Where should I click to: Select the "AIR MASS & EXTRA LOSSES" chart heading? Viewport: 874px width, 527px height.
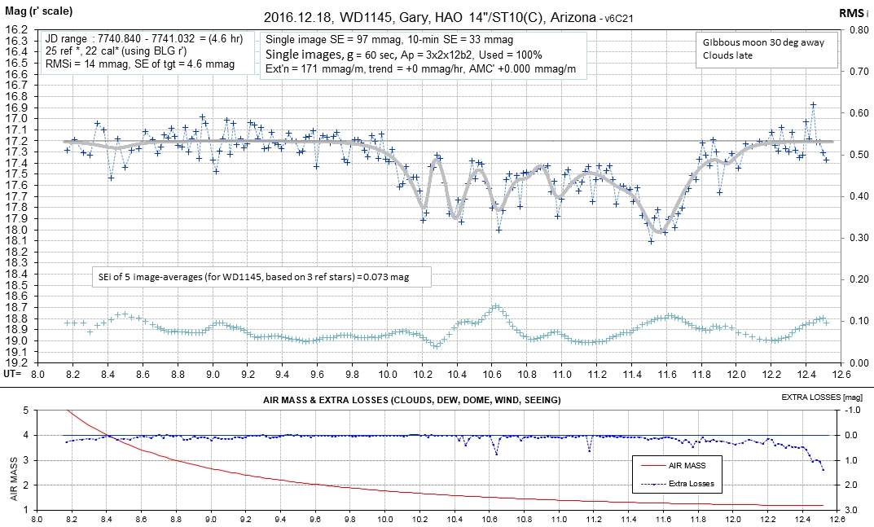point(412,400)
